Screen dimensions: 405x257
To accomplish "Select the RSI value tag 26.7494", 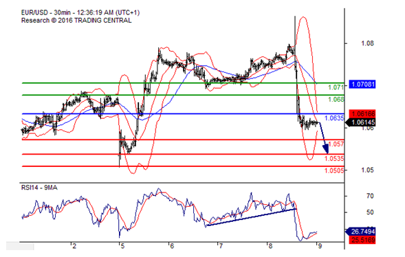I will coord(360,232).
